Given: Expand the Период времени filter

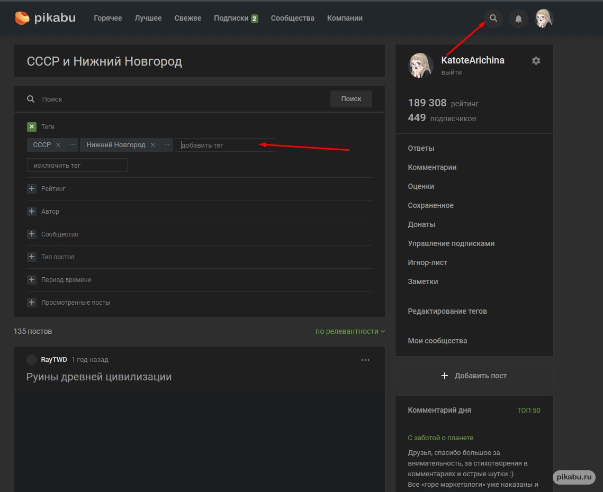Looking at the screenshot, I should point(32,280).
